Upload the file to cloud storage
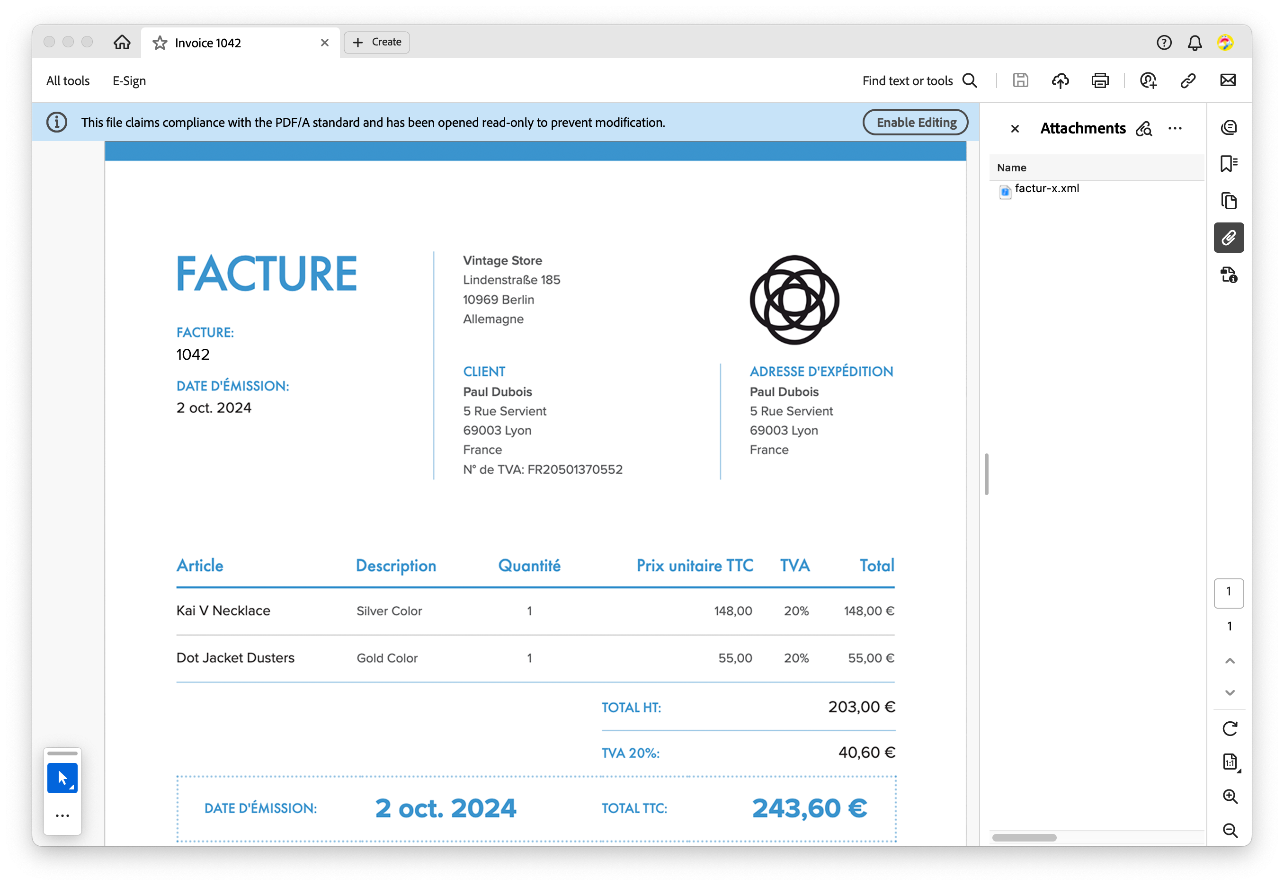 tap(1060, 80)
